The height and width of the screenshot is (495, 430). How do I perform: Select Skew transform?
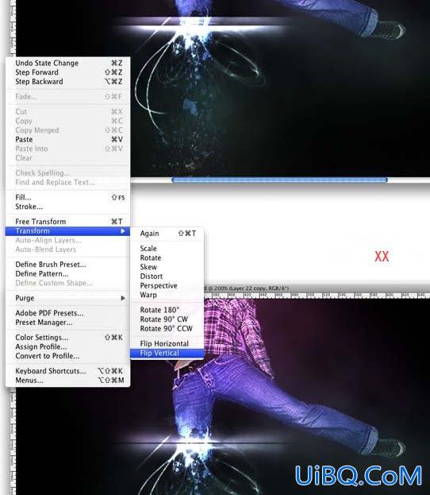[167, 267]
